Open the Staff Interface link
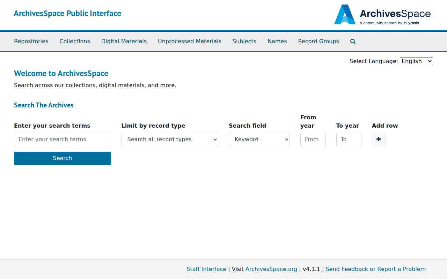 [x=206, y=269]
